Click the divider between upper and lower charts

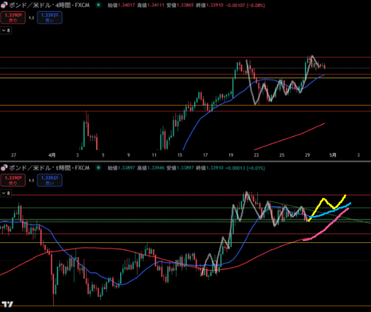186,162
